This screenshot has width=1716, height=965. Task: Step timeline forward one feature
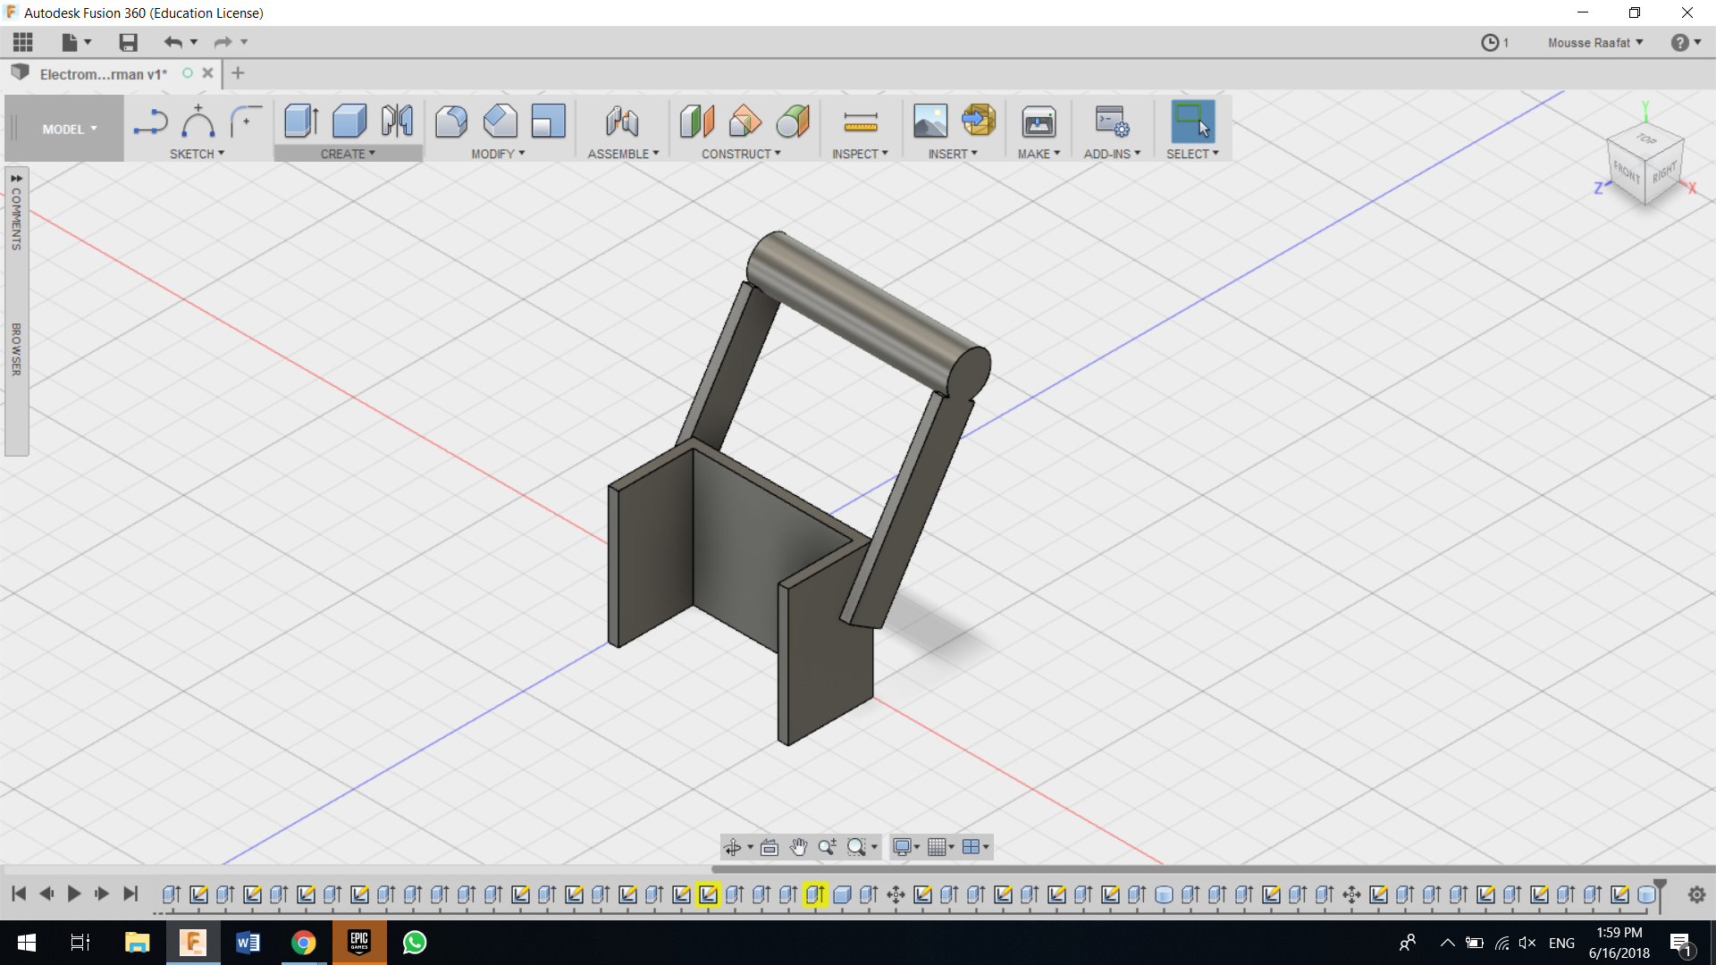pyautogui.click(x=102, y=894)
